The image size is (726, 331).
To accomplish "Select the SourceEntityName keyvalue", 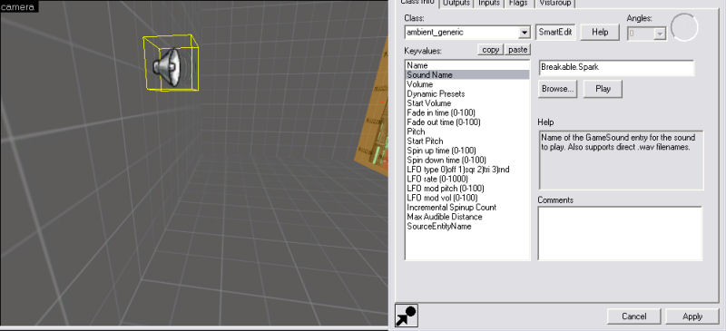I will pyautogui.click(x=467, y=227).
